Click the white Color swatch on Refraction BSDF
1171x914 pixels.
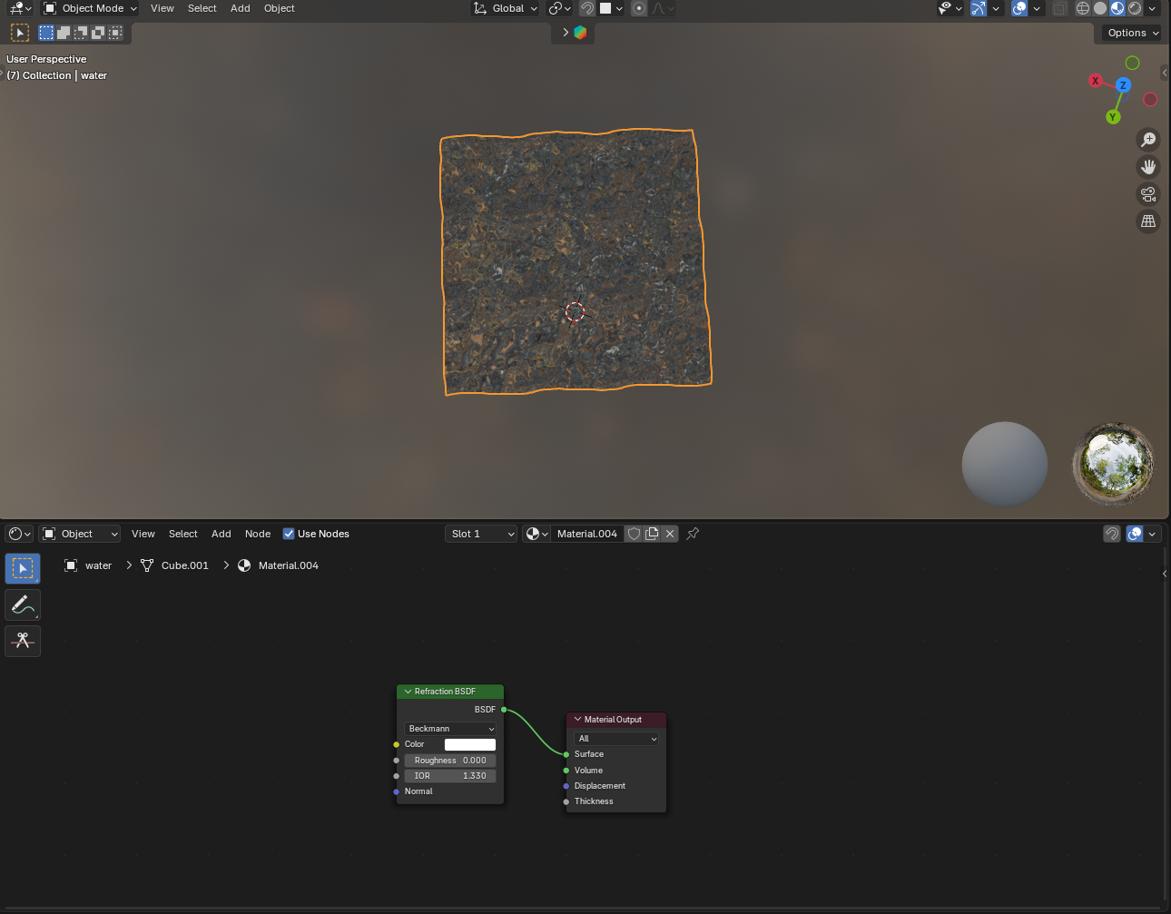(x=469, y=744)
